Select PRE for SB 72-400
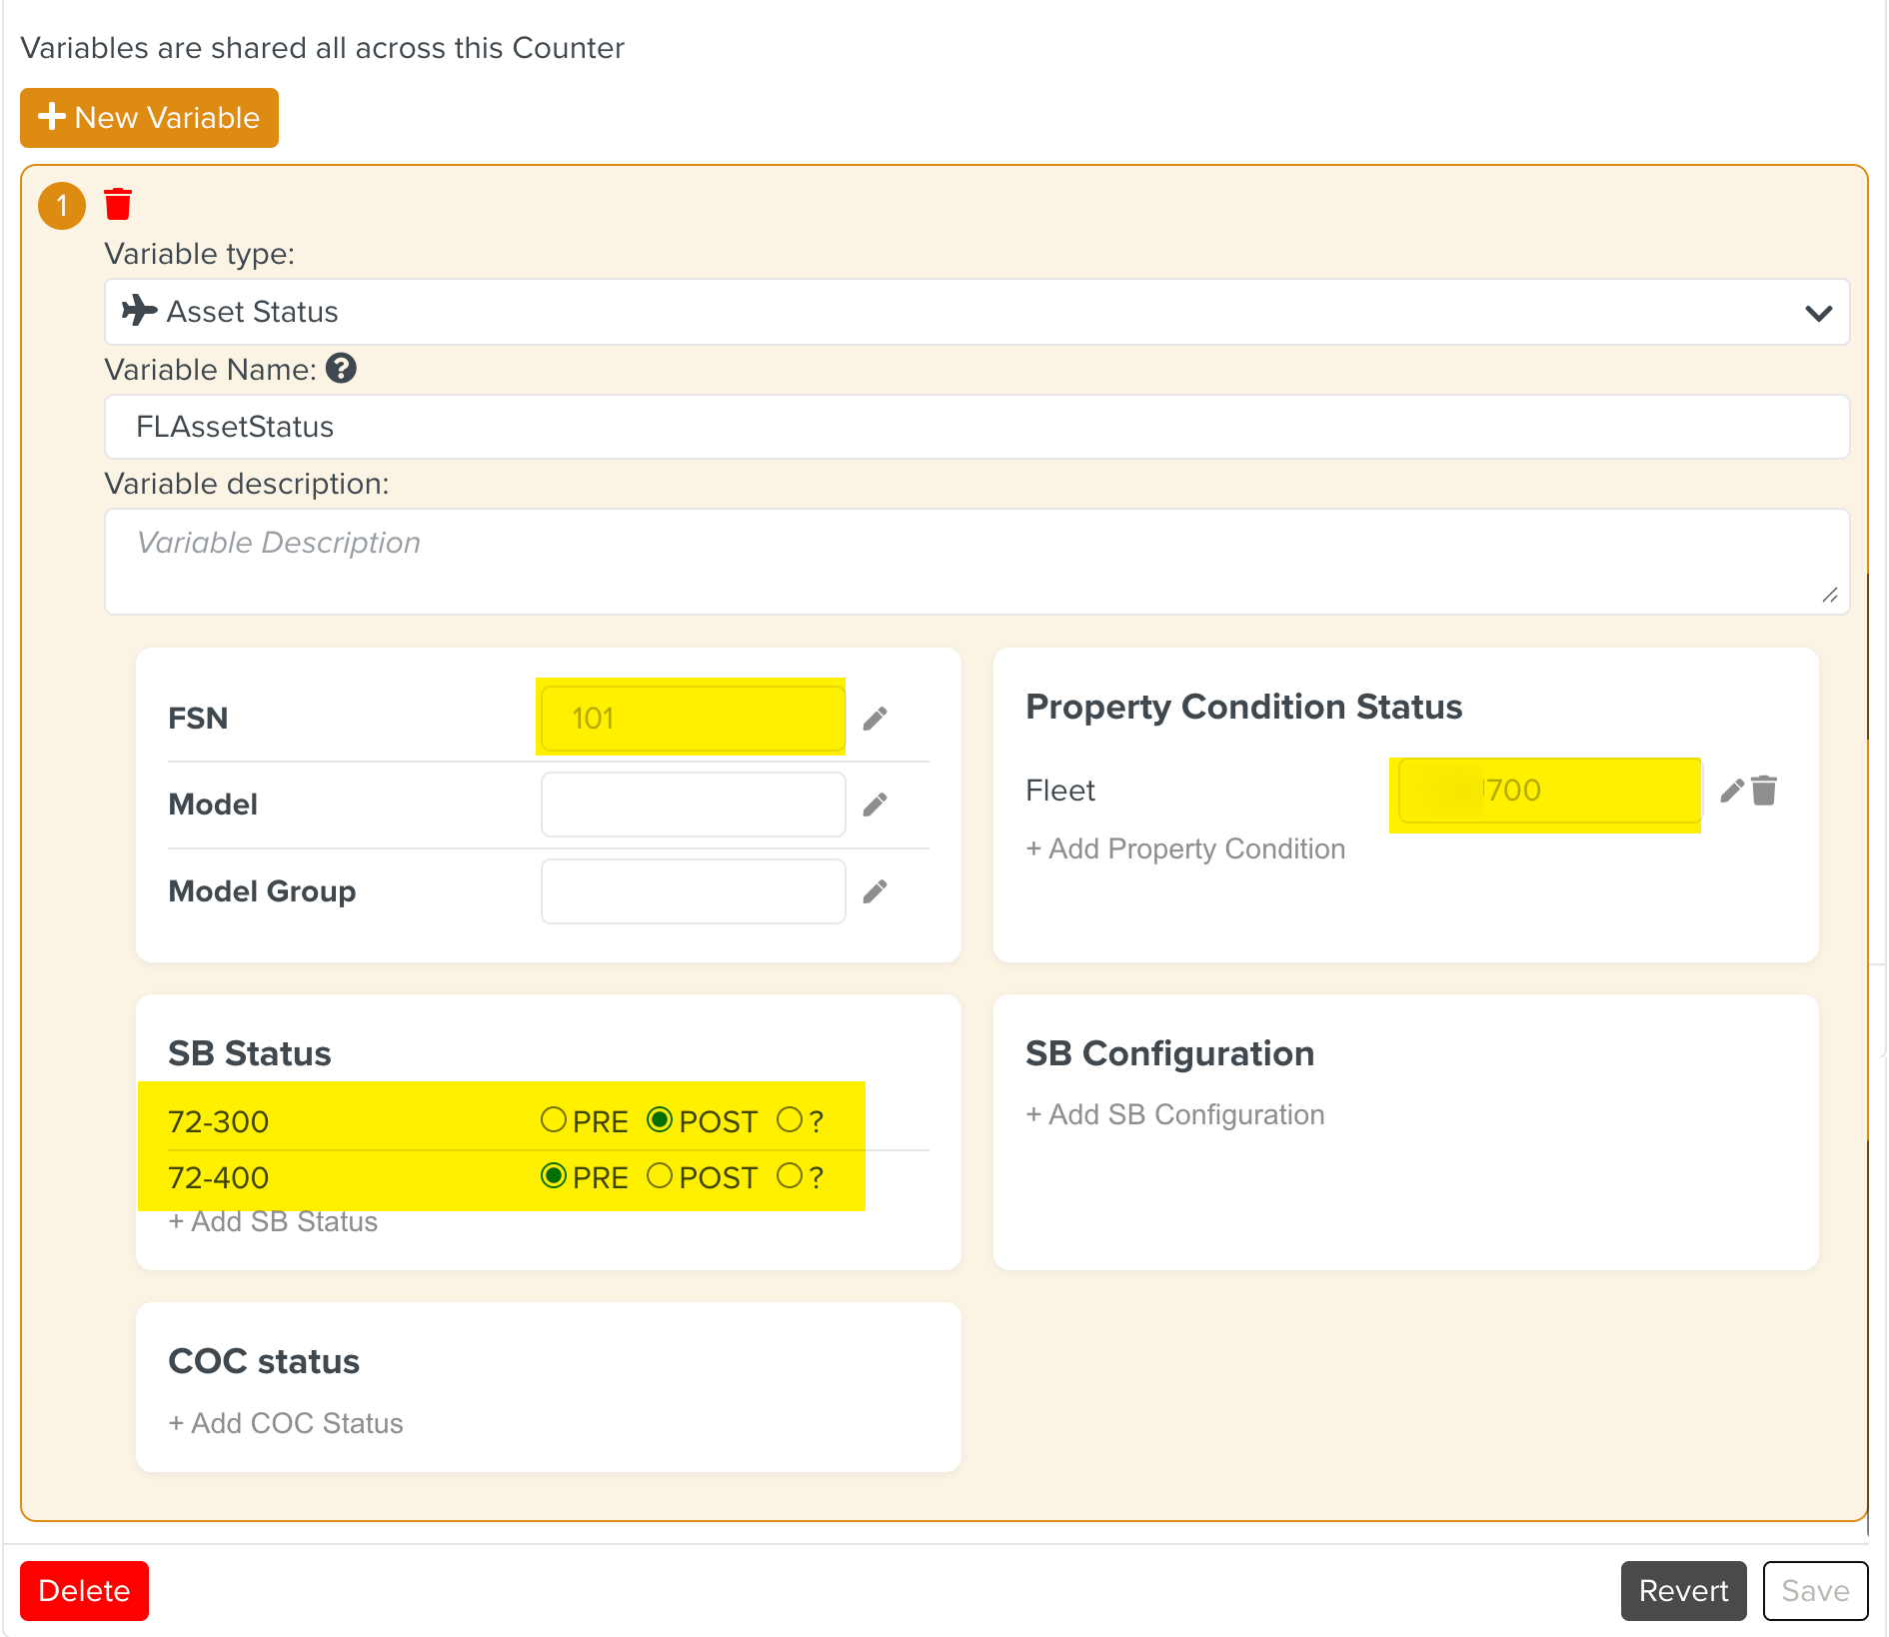 (x=554, y=1176)
